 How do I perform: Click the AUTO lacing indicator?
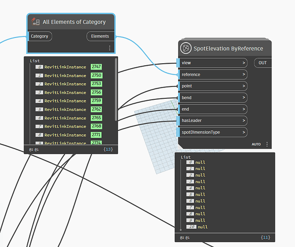[256, 144]
